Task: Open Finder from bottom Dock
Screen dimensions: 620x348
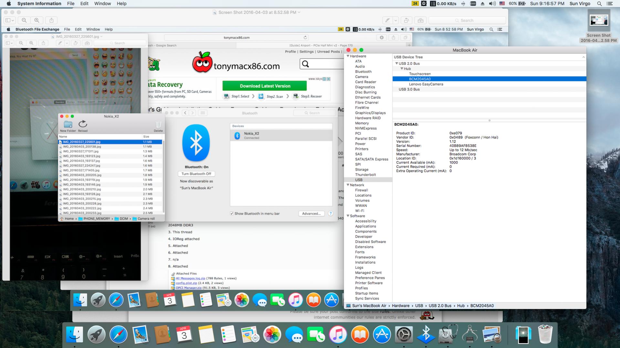Action: tap(75, 334)
